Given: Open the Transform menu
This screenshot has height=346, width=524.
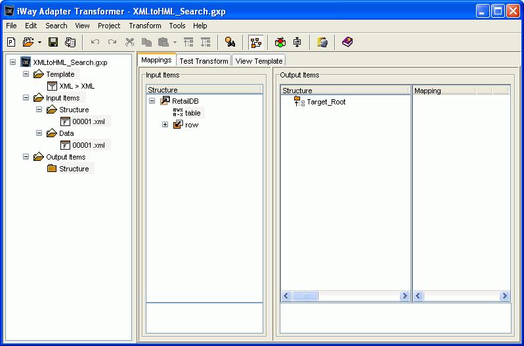Looking at the screenshot, I should pyautogui.click(x=145, y=26).
